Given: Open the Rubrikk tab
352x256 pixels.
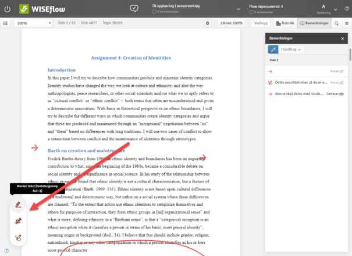Looking at the screenshot, I should point(285,23).
